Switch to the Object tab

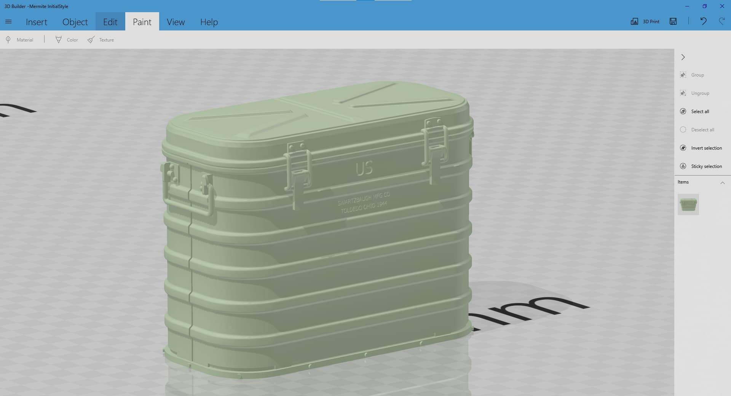[x=75, y=22]
